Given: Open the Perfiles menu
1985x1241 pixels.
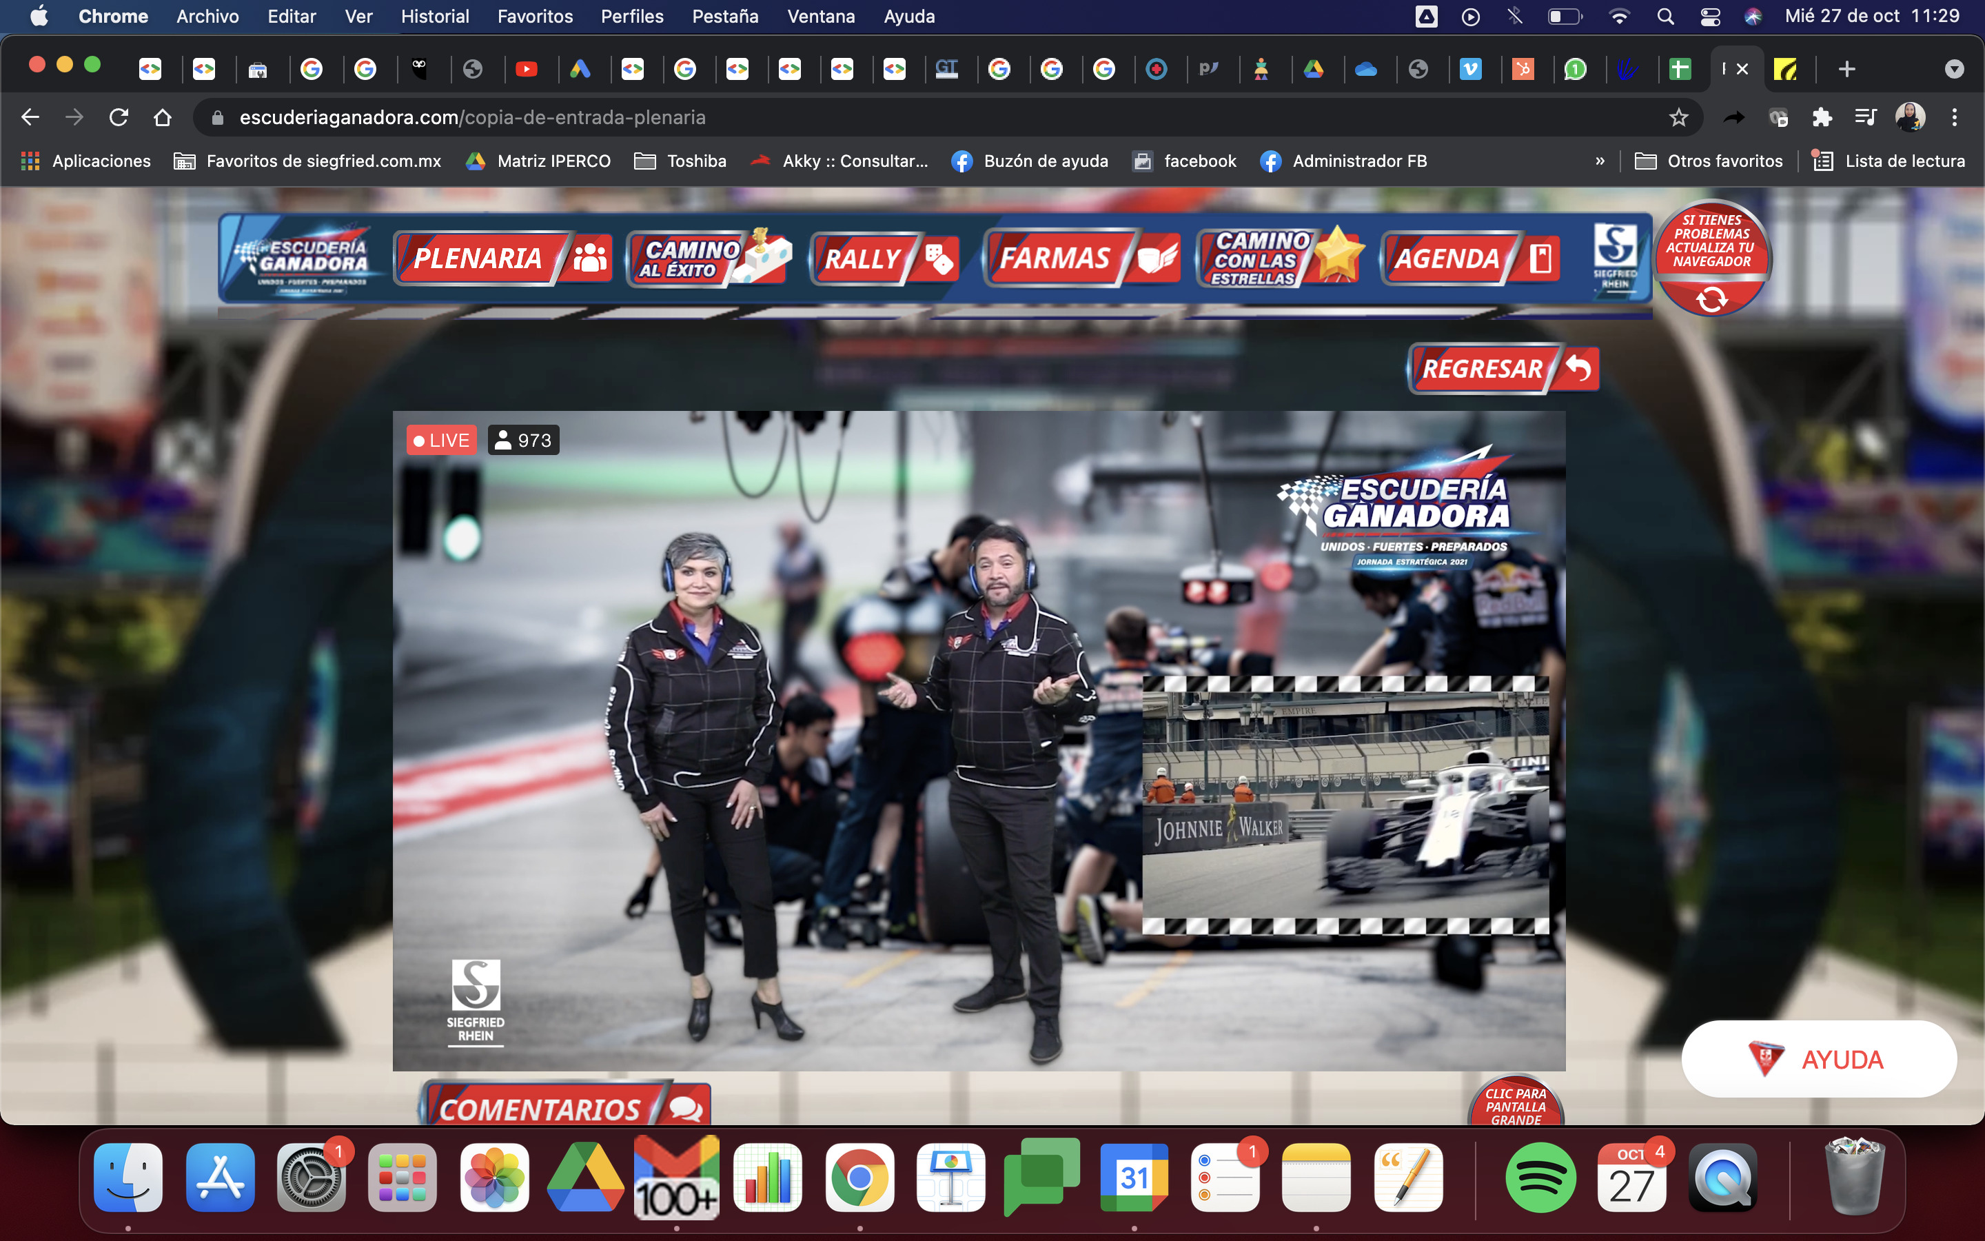Looking at the screenshot, I should coord(631,17).
